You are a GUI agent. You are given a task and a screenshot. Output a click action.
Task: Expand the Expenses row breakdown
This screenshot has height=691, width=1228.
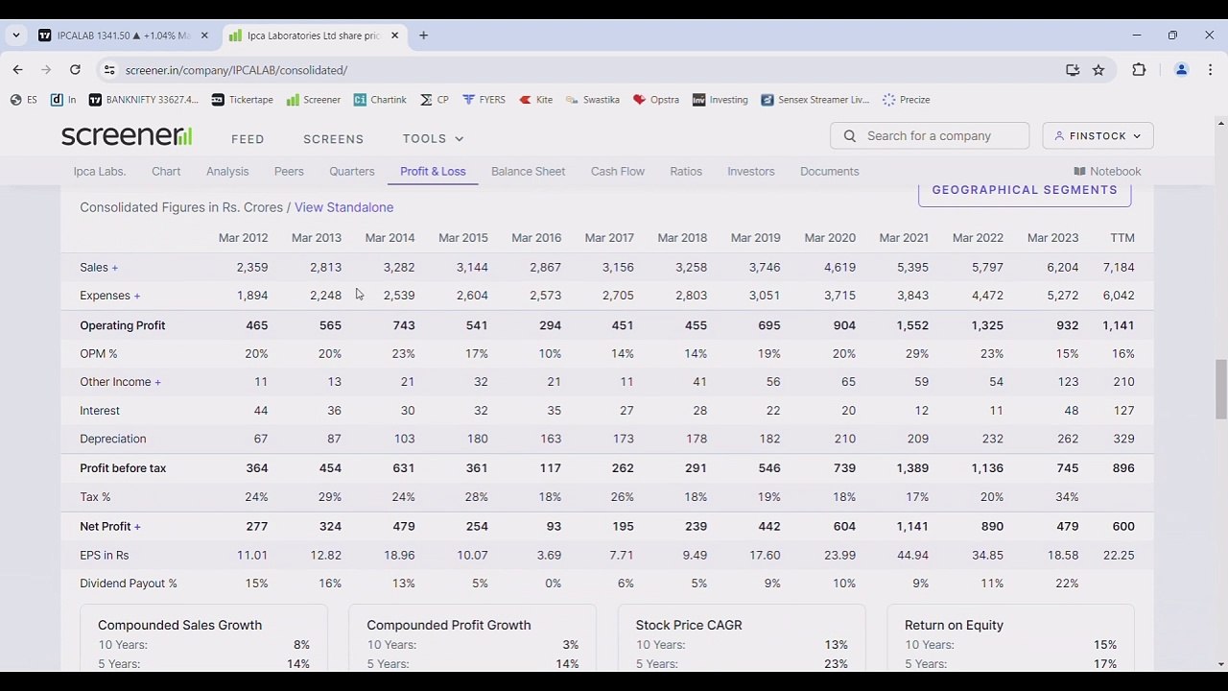[136, 296]
